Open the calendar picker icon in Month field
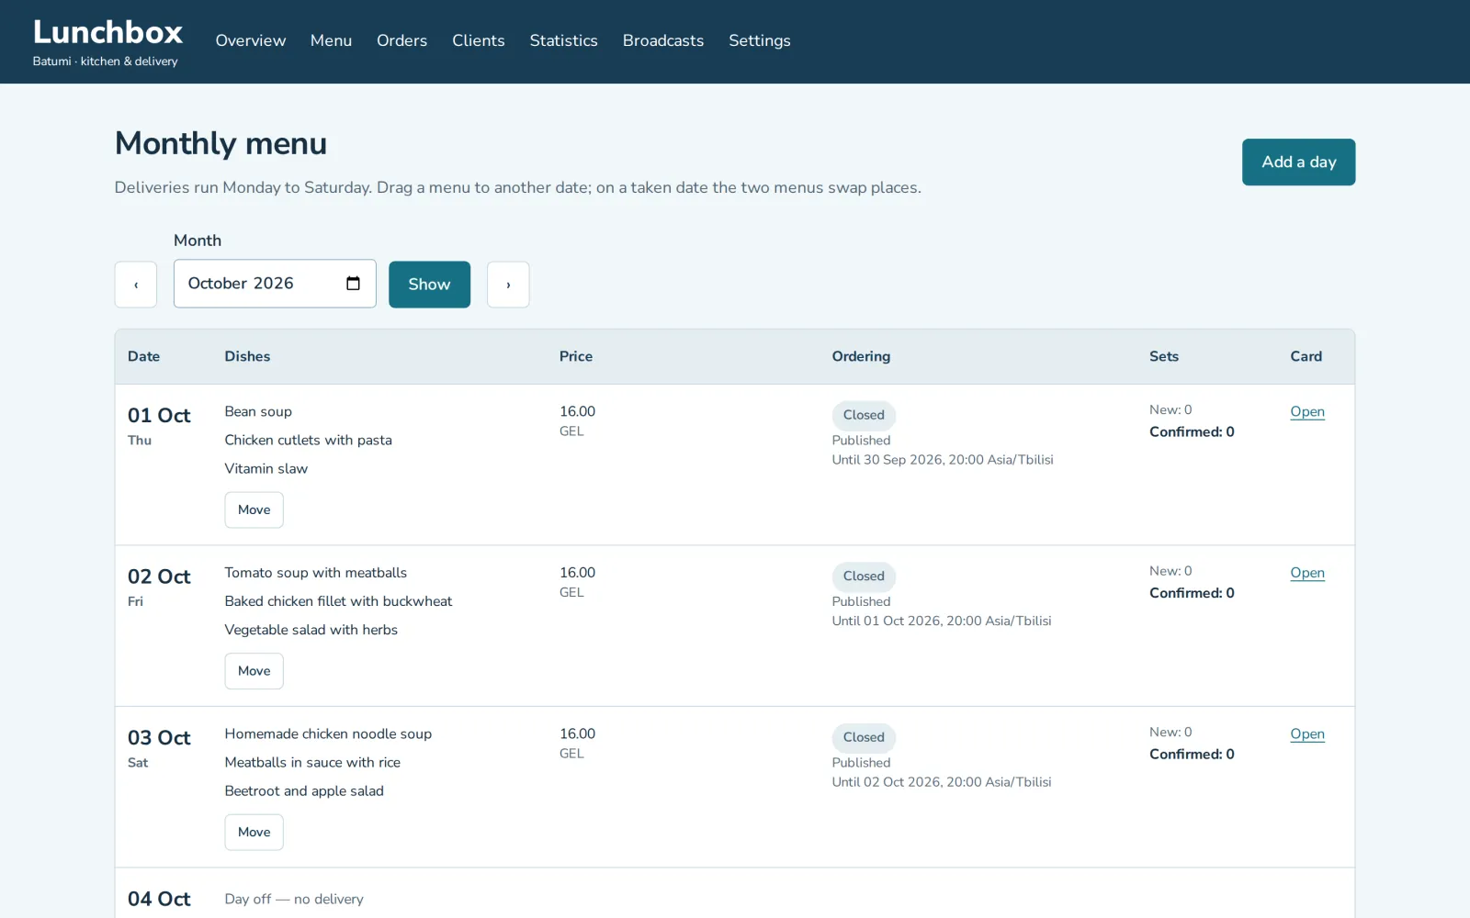Viewport: 1470px width, 918px height. point(353,284)
